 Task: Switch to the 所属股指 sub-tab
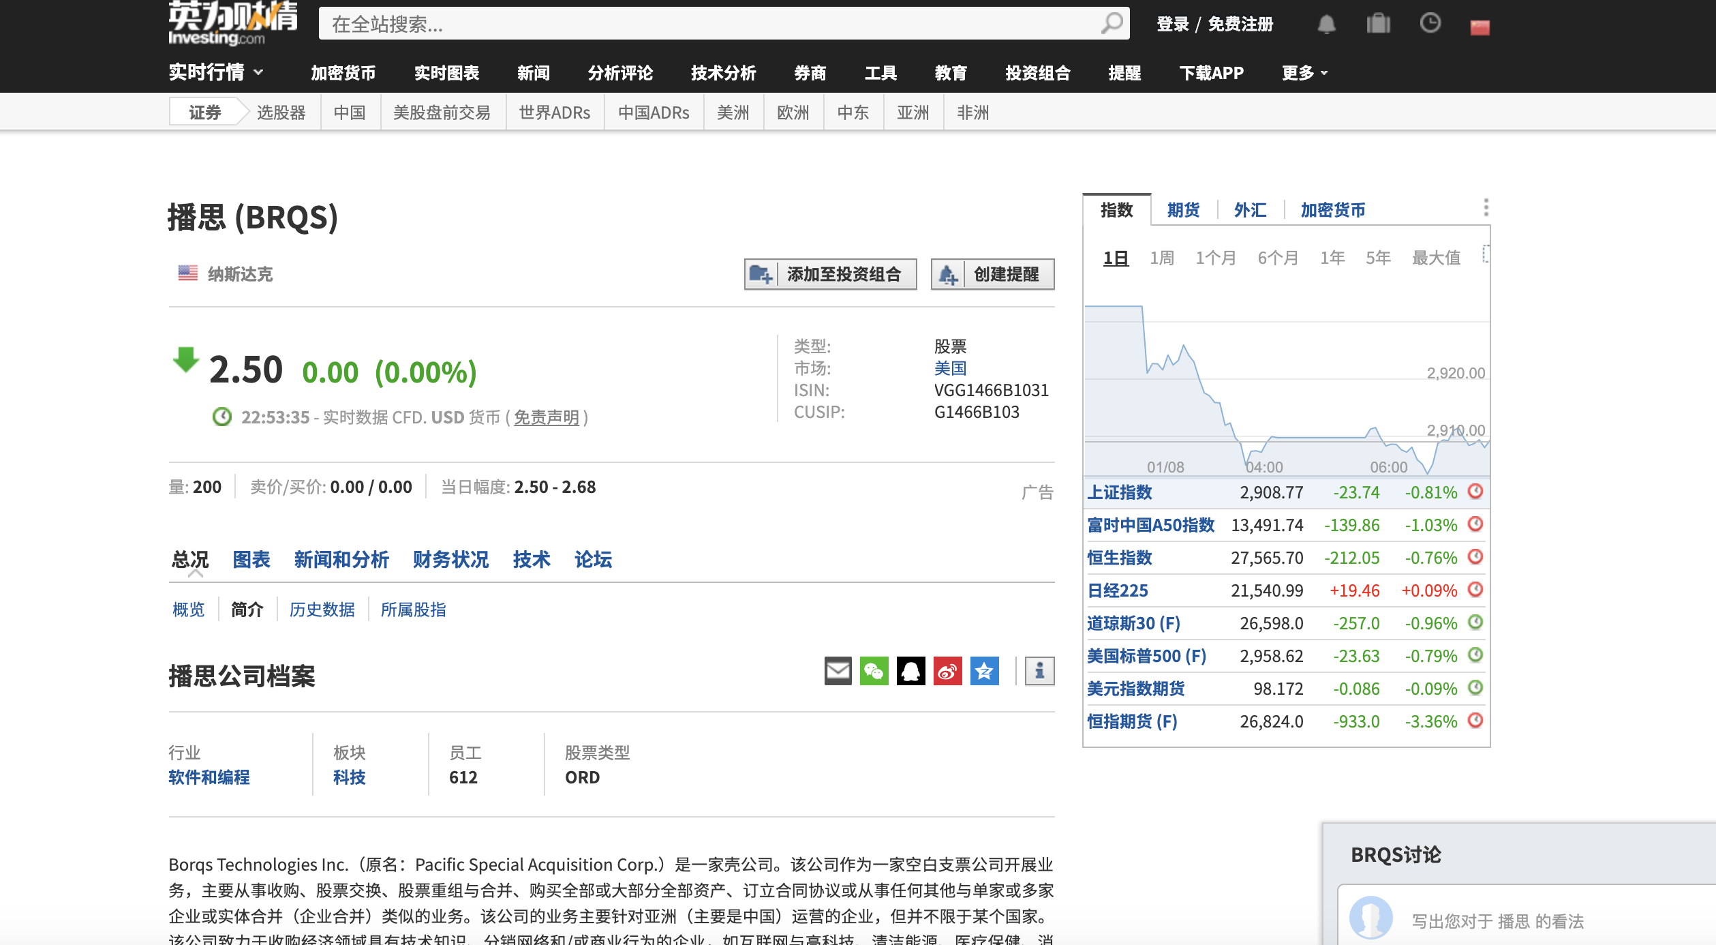tap(413, 610)
